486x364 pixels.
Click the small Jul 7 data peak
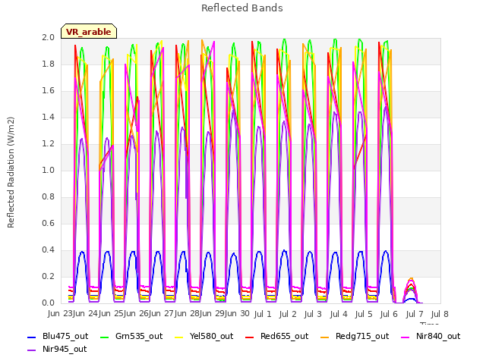tap(411, 291)
